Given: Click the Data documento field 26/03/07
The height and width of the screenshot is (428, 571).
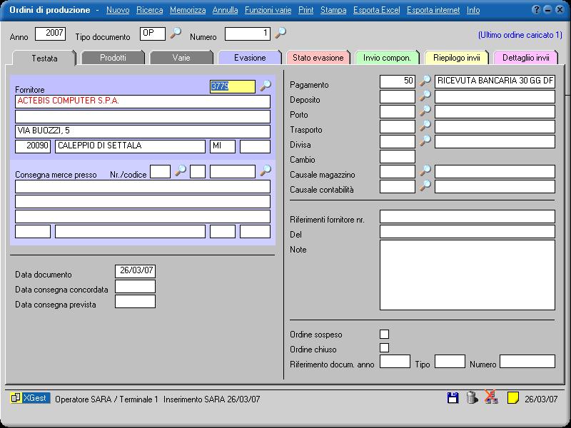Looking at the screenshot, I should [x=135, y=272].
